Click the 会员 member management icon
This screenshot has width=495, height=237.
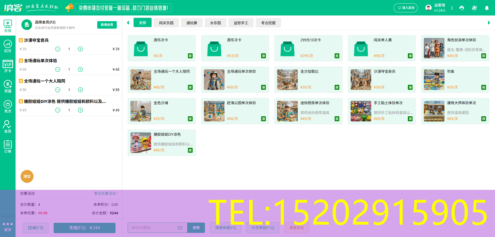(x=8, y=126)
